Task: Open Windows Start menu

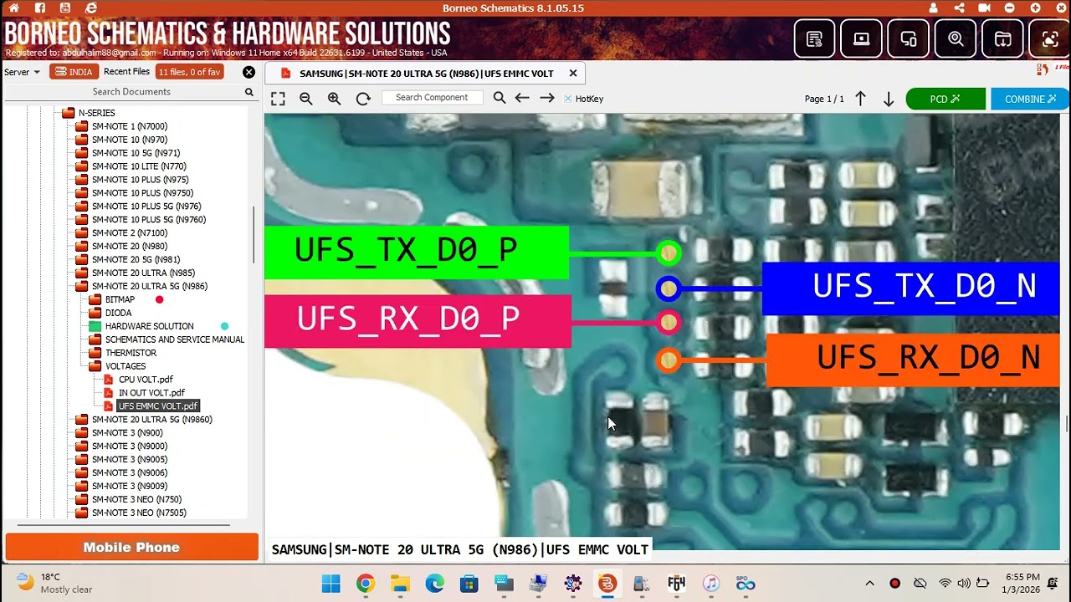Action: pos(331,583)
